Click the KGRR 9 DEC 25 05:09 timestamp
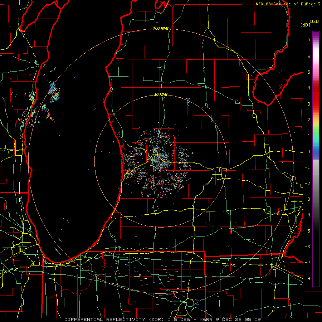Viewport: 322px width, 322px height. point(230,319)
